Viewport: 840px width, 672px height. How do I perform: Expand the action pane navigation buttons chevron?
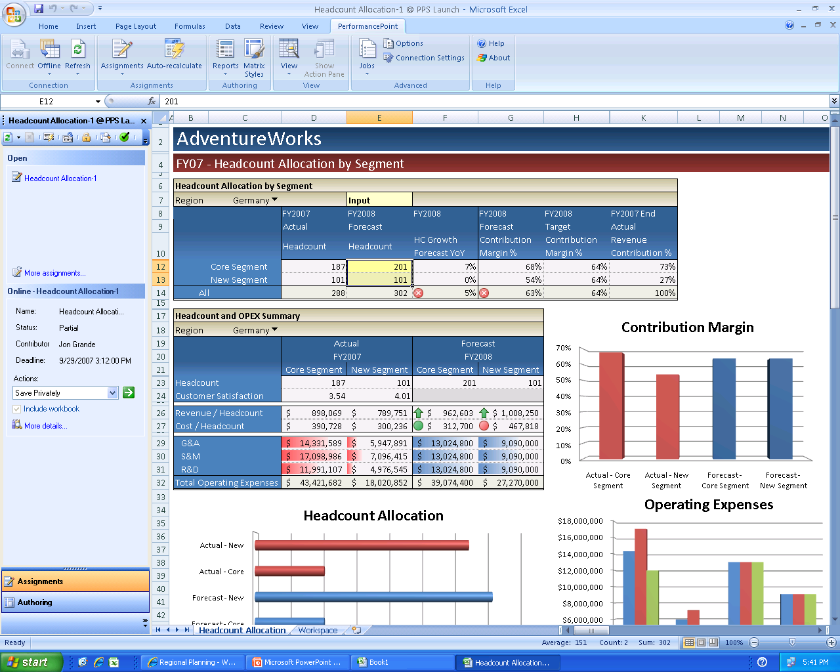coord(145,622)
